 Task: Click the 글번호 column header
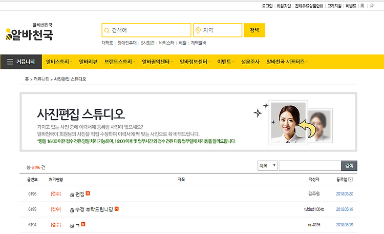click(x=32, y=180)
